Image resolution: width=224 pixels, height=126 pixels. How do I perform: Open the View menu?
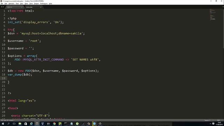click(22, 3)
